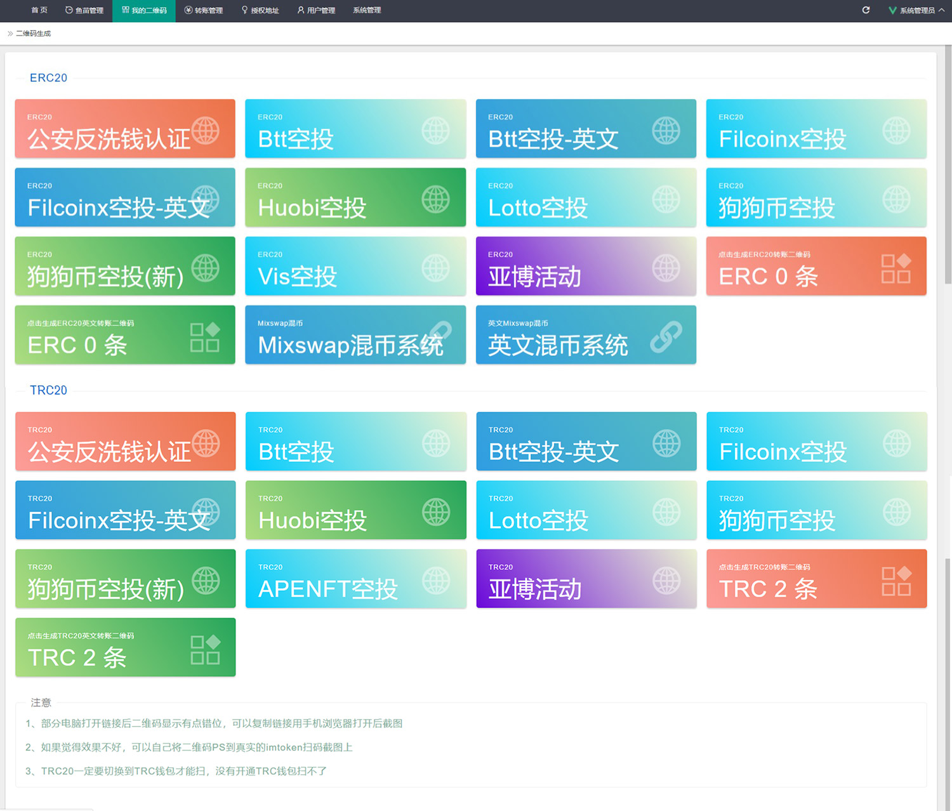Click globe icon on TRC20 公安反洗钱认证 card
This screenshot has height=811, width=952.
206,444
